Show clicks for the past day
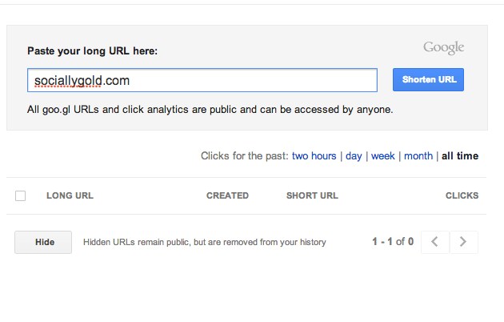504x322 pixels. (x=354, y=156)
